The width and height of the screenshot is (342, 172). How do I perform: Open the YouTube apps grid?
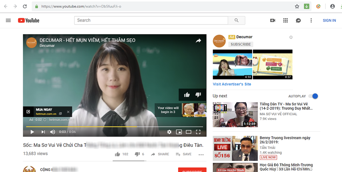pyautogui.click(x=285, y=21)
